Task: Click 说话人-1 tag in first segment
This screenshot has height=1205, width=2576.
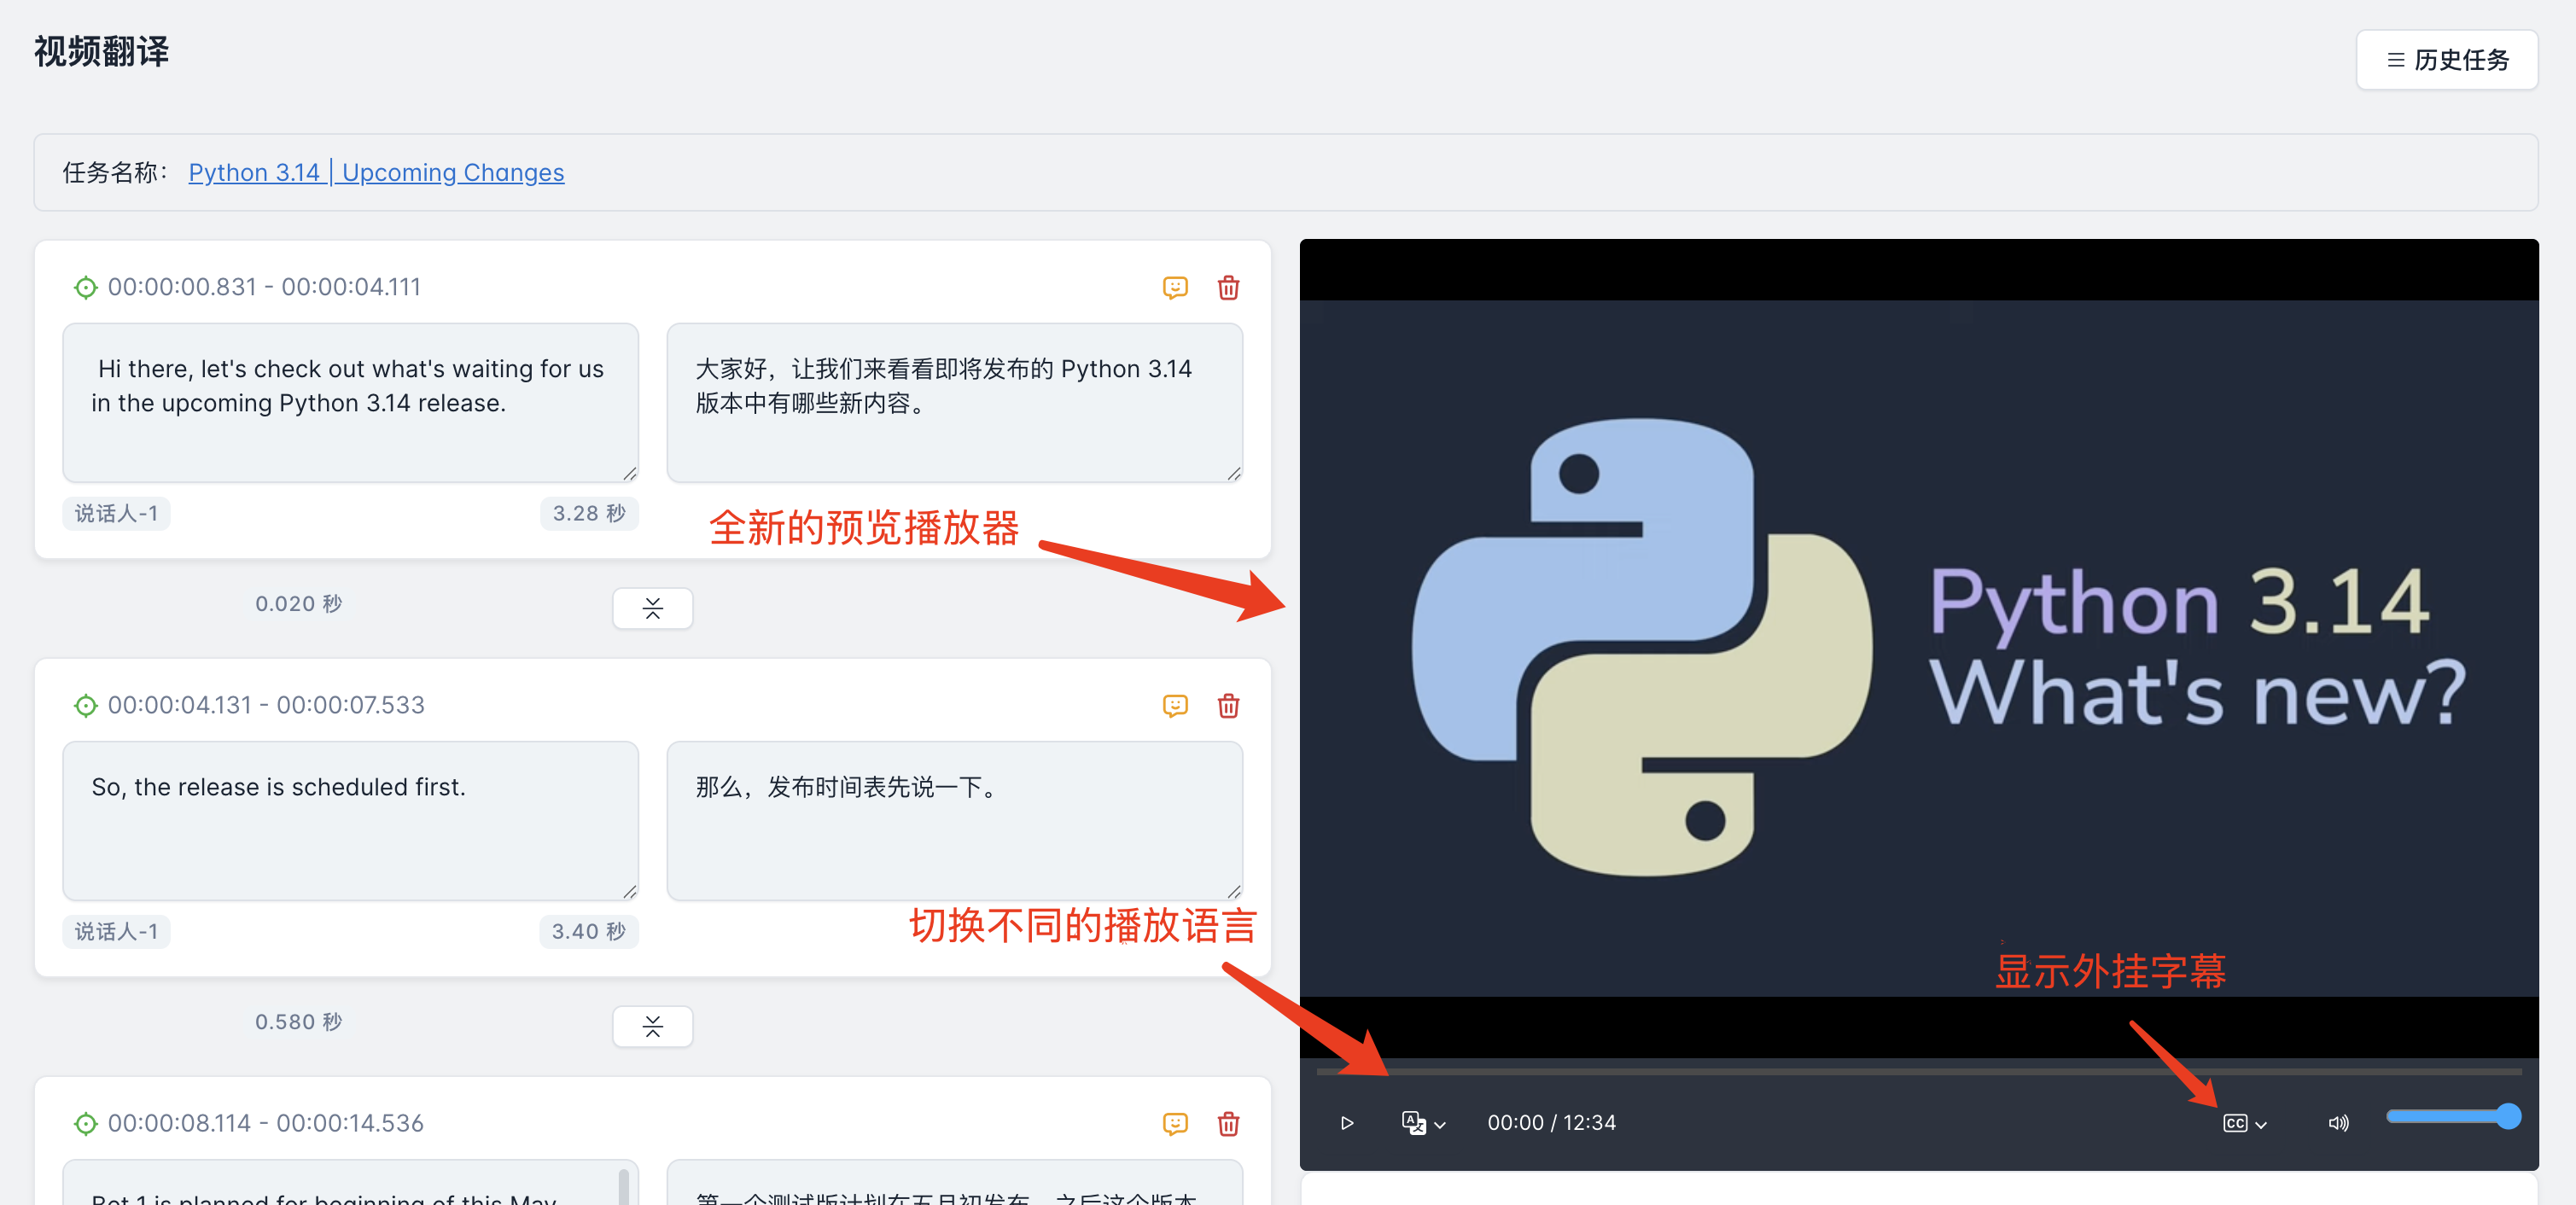Action: (116, 513)
